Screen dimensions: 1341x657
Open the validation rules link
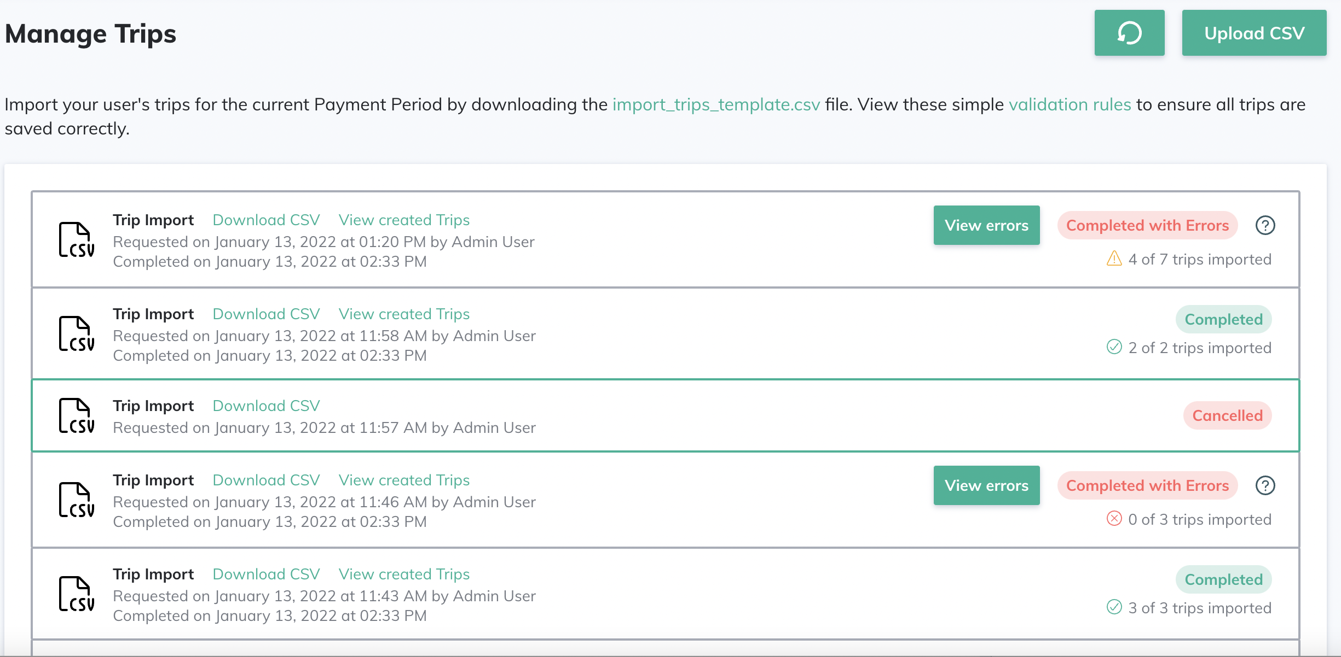coord(1070,104)
